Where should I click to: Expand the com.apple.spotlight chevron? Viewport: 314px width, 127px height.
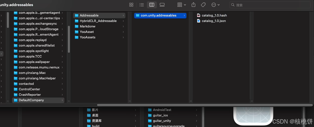tap(62, 51)
